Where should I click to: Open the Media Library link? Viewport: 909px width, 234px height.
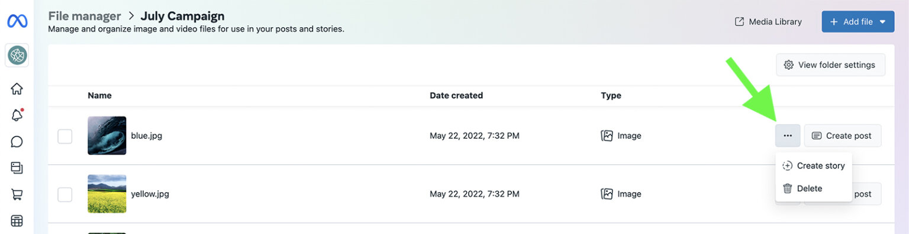point(768,21)
